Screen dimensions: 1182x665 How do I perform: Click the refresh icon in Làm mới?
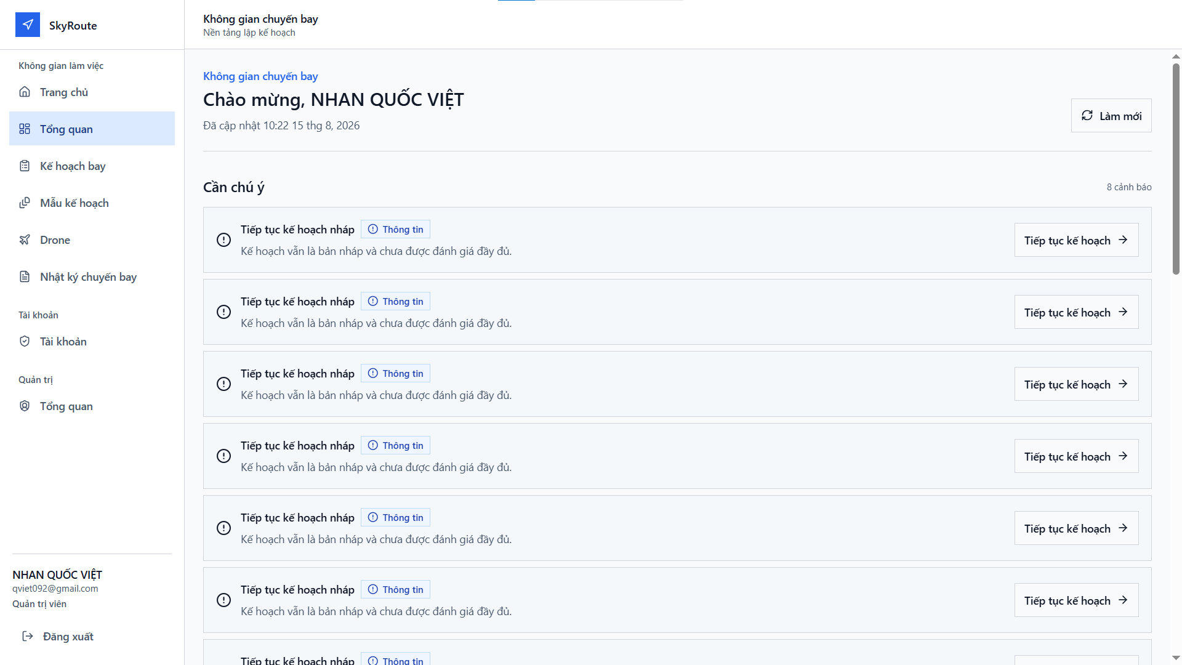pyautogui.click(x=1087, y=115)
